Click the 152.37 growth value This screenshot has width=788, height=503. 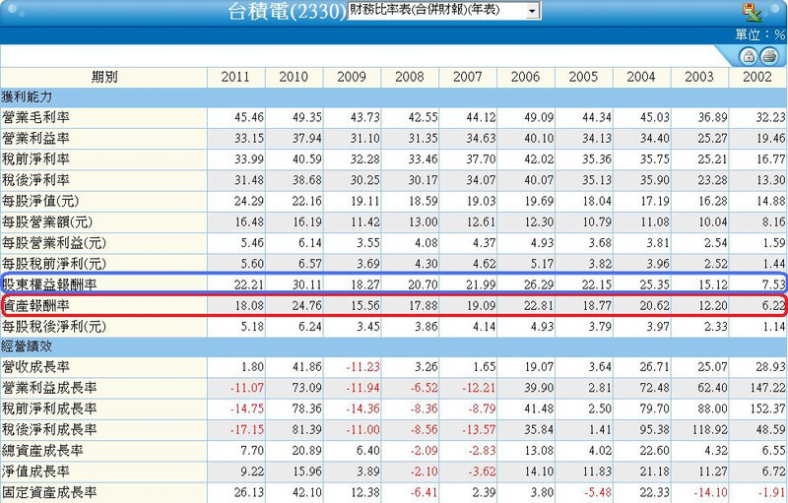[767, 409]
